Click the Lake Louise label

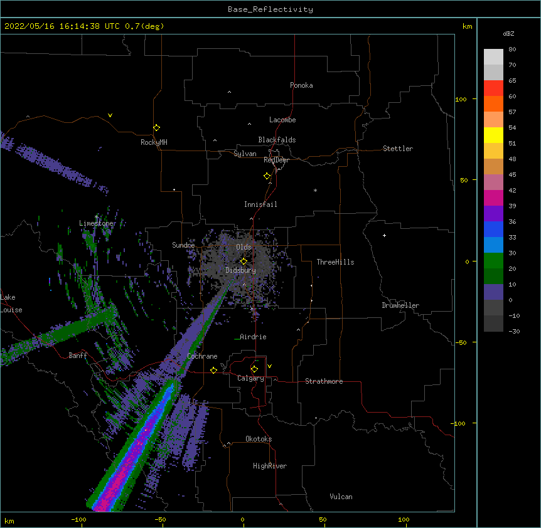pyautogui.click(x=11, y=304)
